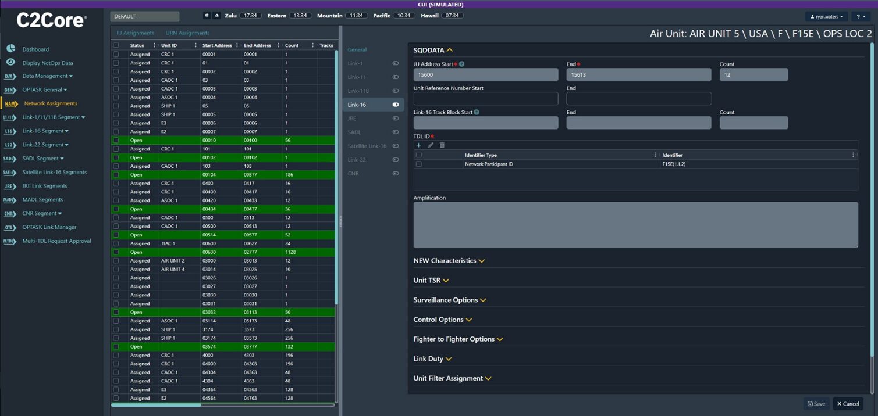Click the Save button
The width and height of the screenshot is (878, 416).
816,403
